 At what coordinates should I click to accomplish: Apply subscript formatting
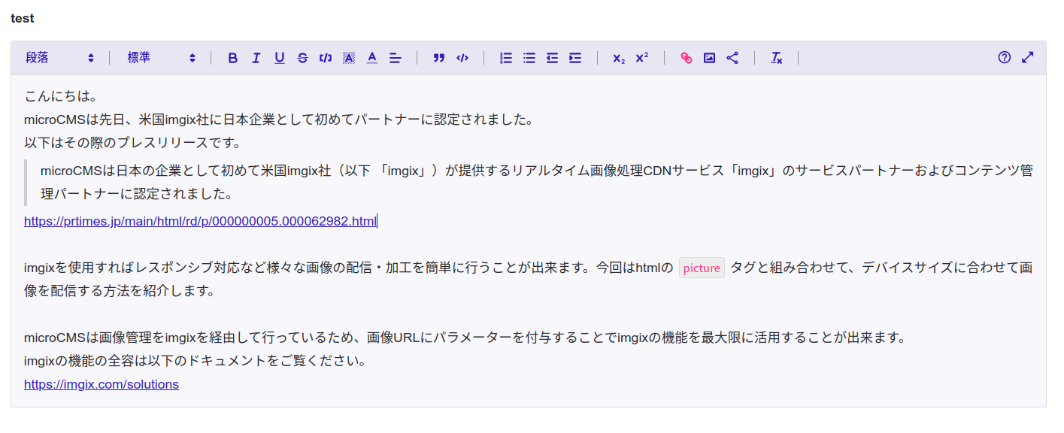point(618,58)
